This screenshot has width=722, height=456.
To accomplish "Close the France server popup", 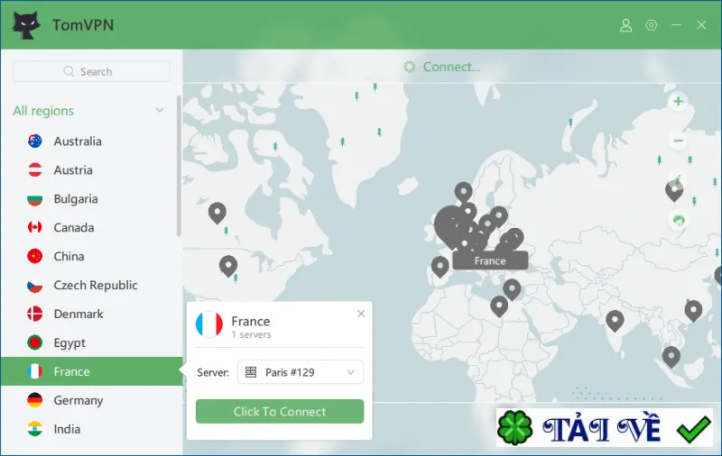I will (361, 314).
